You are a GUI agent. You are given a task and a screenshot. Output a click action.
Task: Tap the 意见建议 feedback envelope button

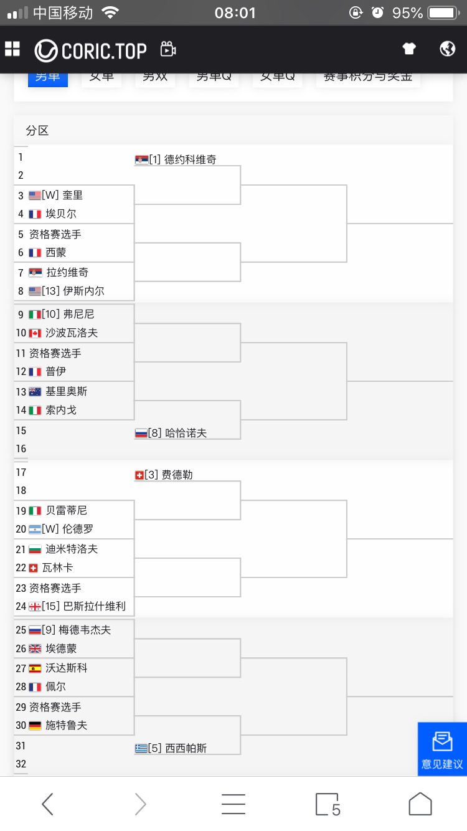pyautogui.click(x=442, y=749)
